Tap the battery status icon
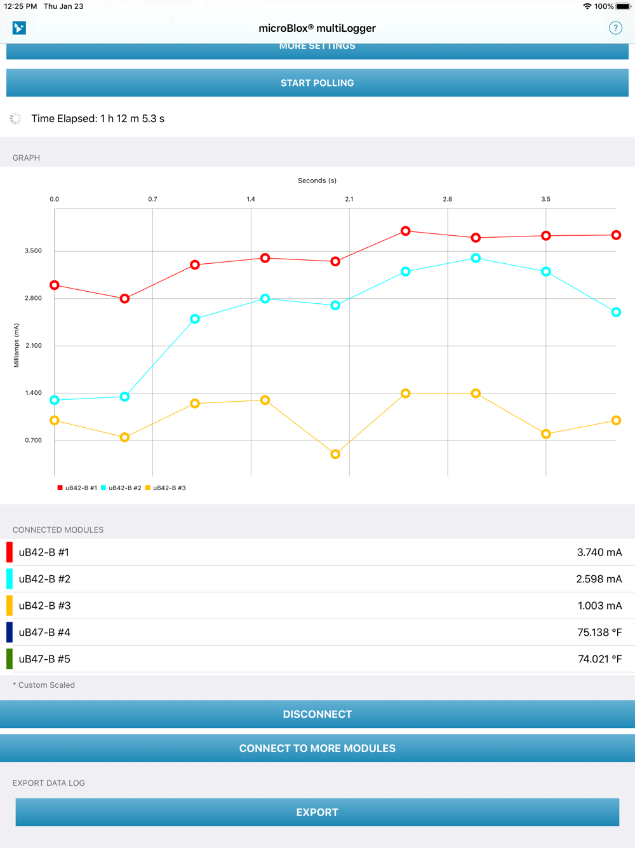 click(x=623, y=6)
